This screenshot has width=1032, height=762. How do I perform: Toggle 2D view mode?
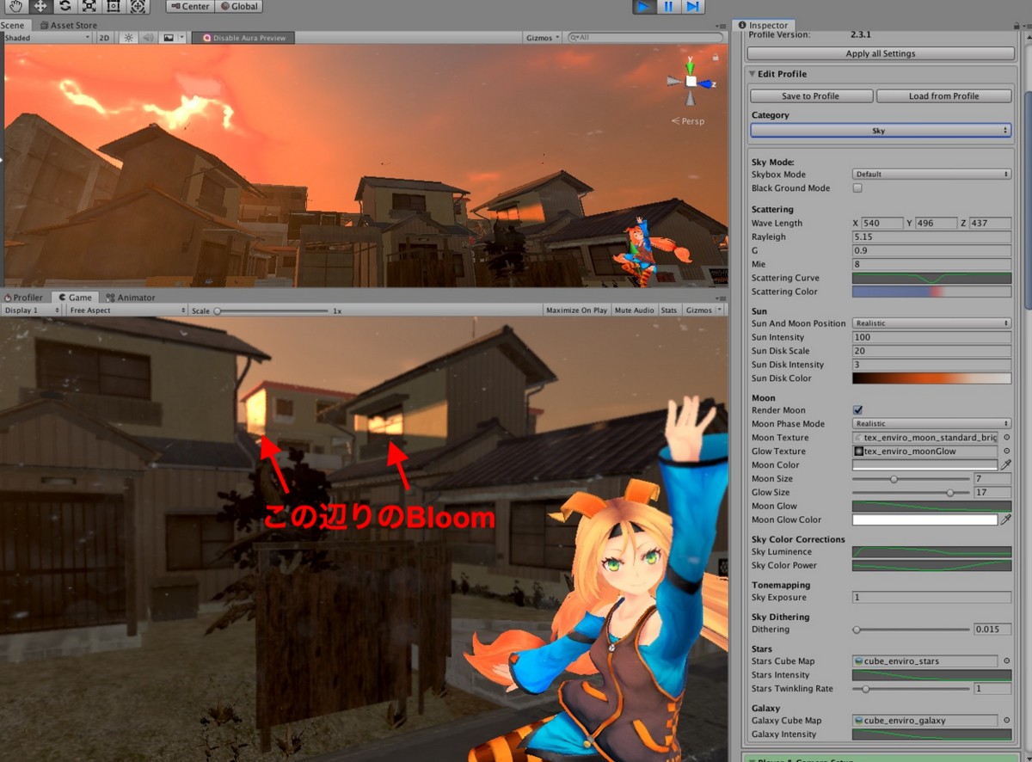pyautogui.click(x=104, y=38)
